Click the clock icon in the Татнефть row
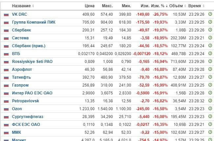Viewport: 214px width, 141px height. coord(210,77)
